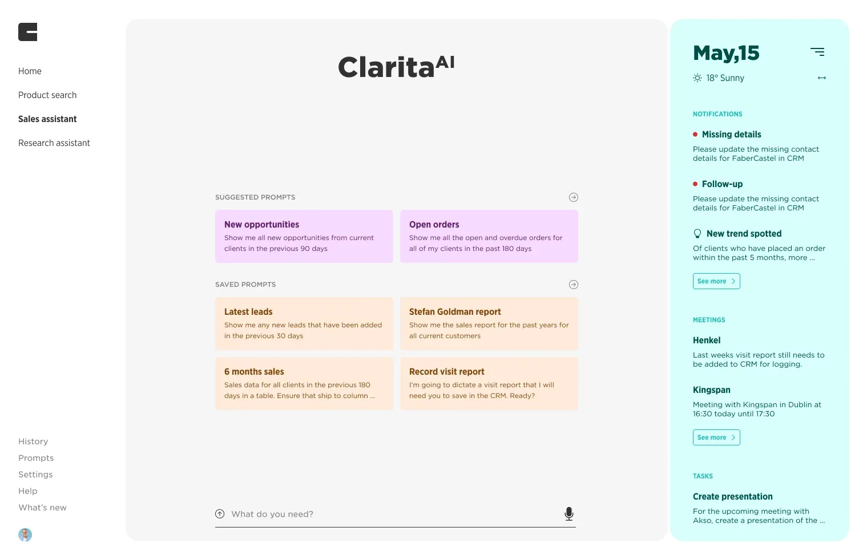
Task: Open the Henkel meeting entry
Action: coord(759,352)
